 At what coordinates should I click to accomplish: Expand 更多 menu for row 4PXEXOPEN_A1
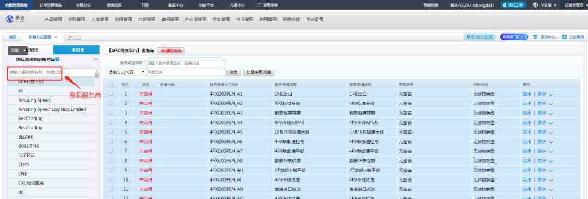coord(546,94)
